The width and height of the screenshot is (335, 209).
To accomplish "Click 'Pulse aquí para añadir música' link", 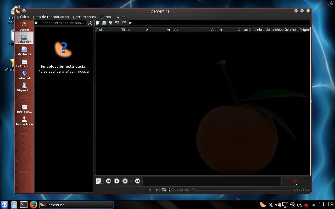I will [x=64, y=71].
